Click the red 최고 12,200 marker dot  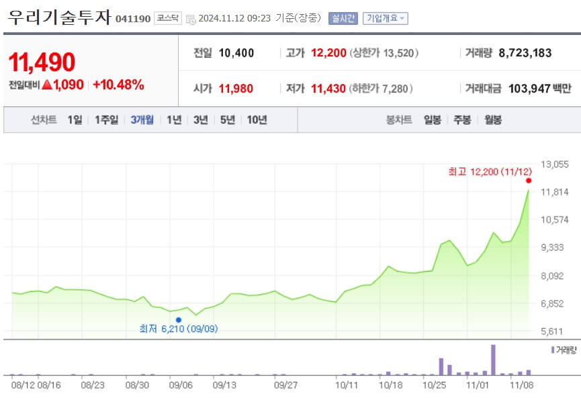point(528,180)
